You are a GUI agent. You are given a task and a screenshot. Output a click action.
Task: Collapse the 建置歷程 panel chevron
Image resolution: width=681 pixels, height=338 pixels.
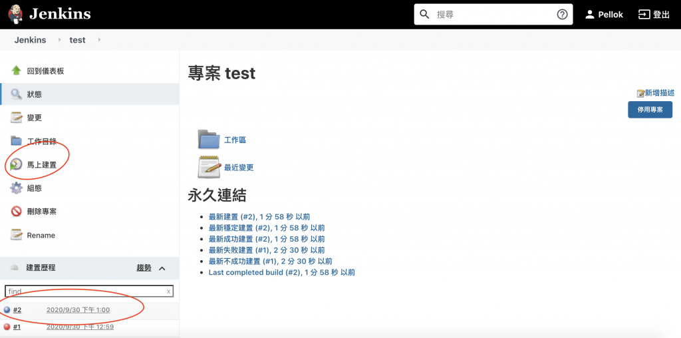[x=162, y=269]
